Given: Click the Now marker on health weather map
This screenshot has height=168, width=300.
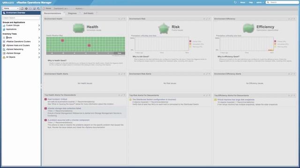Looking at the screenshot, I should point(119,53).
